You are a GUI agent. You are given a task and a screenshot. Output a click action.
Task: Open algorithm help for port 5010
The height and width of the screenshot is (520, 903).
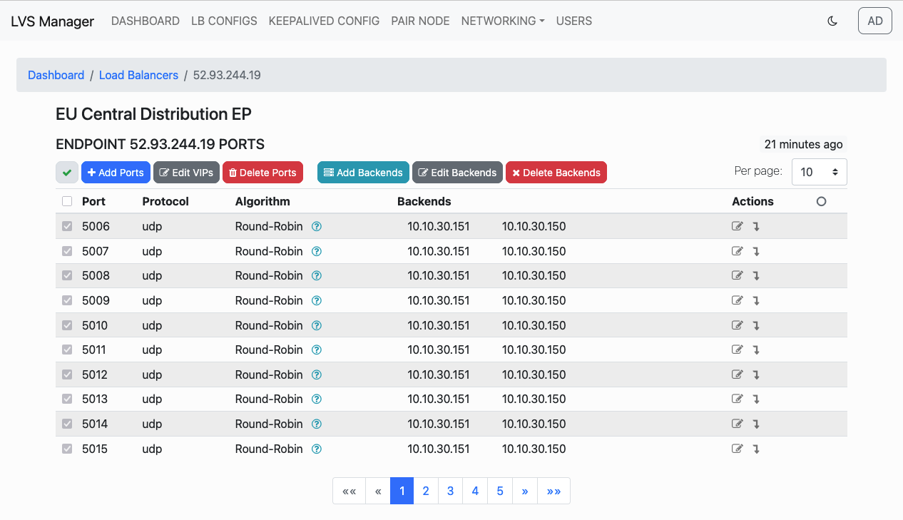click(x=317, y=325)
